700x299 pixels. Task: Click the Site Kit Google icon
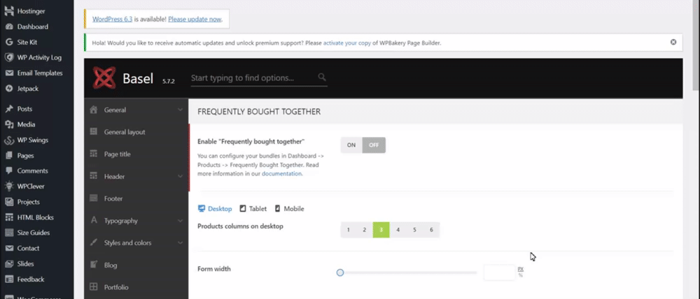point(8,43)
